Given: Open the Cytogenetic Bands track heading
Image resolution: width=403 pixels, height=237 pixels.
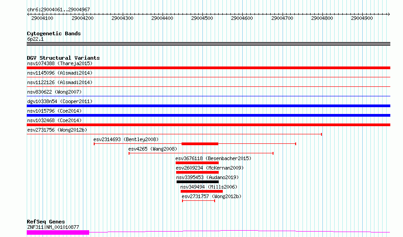Looking at the screenshot, I should tap(54, 33).
